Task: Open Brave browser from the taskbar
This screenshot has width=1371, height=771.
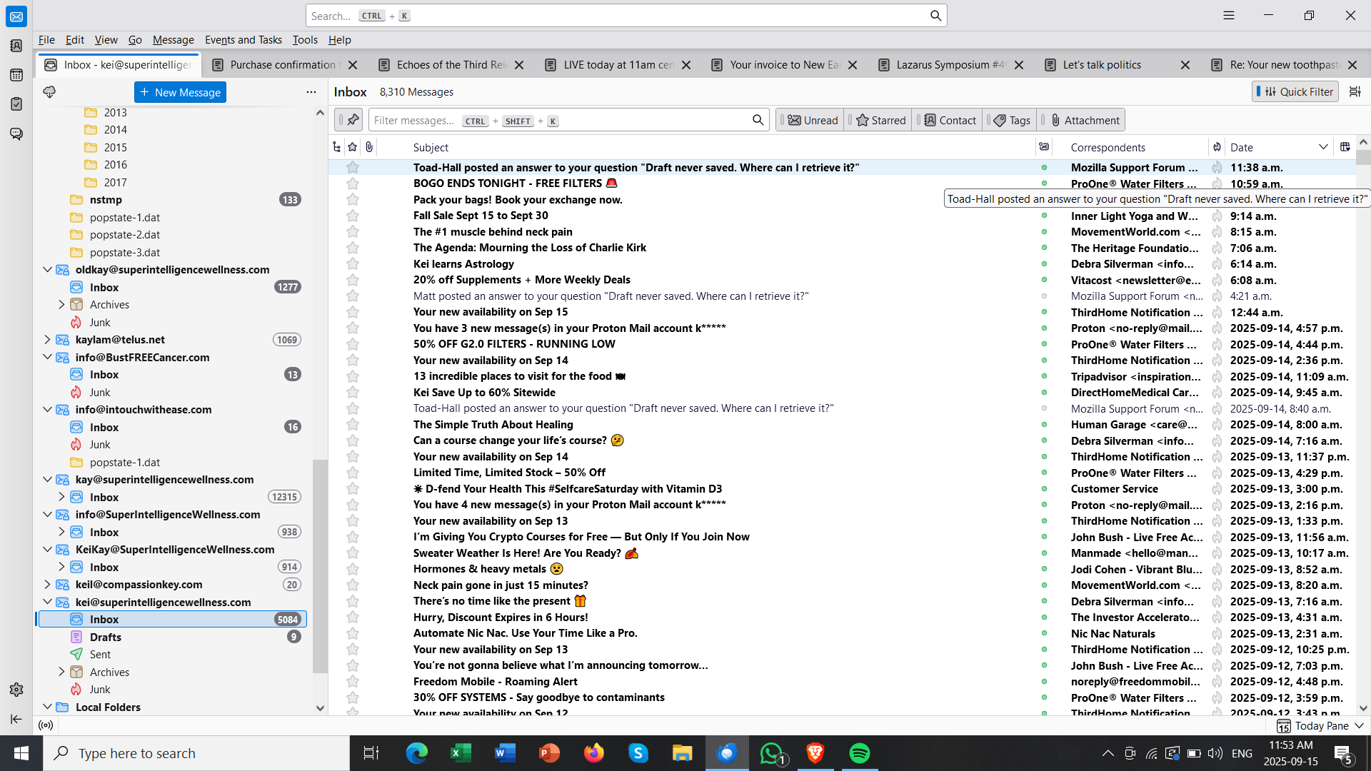Action: (815, 753)
